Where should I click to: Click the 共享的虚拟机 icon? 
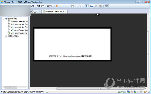6,36
